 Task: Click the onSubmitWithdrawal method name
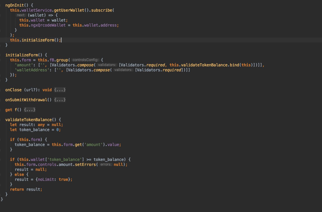[x=26, y=100]
